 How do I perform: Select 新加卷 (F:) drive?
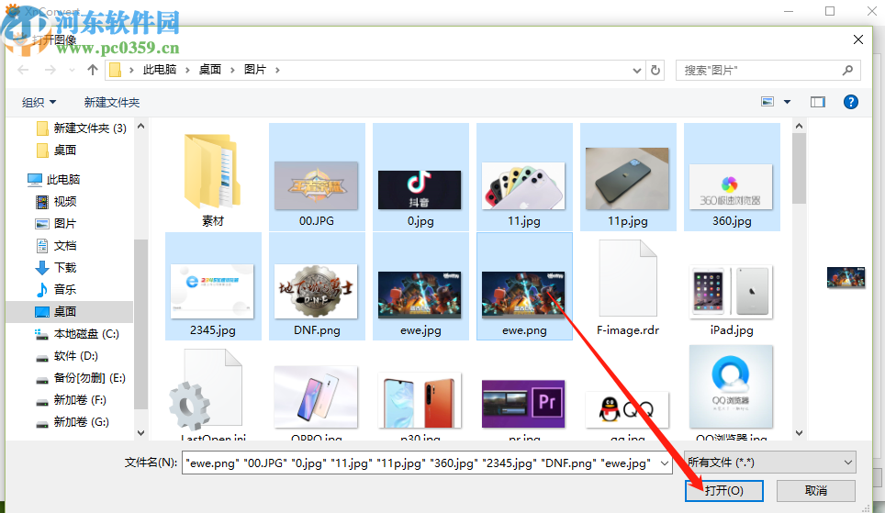71,400
